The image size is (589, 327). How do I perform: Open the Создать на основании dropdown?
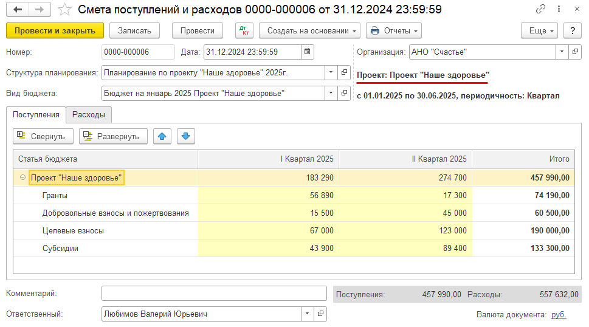pyautogui.click(x=309, y=31)
